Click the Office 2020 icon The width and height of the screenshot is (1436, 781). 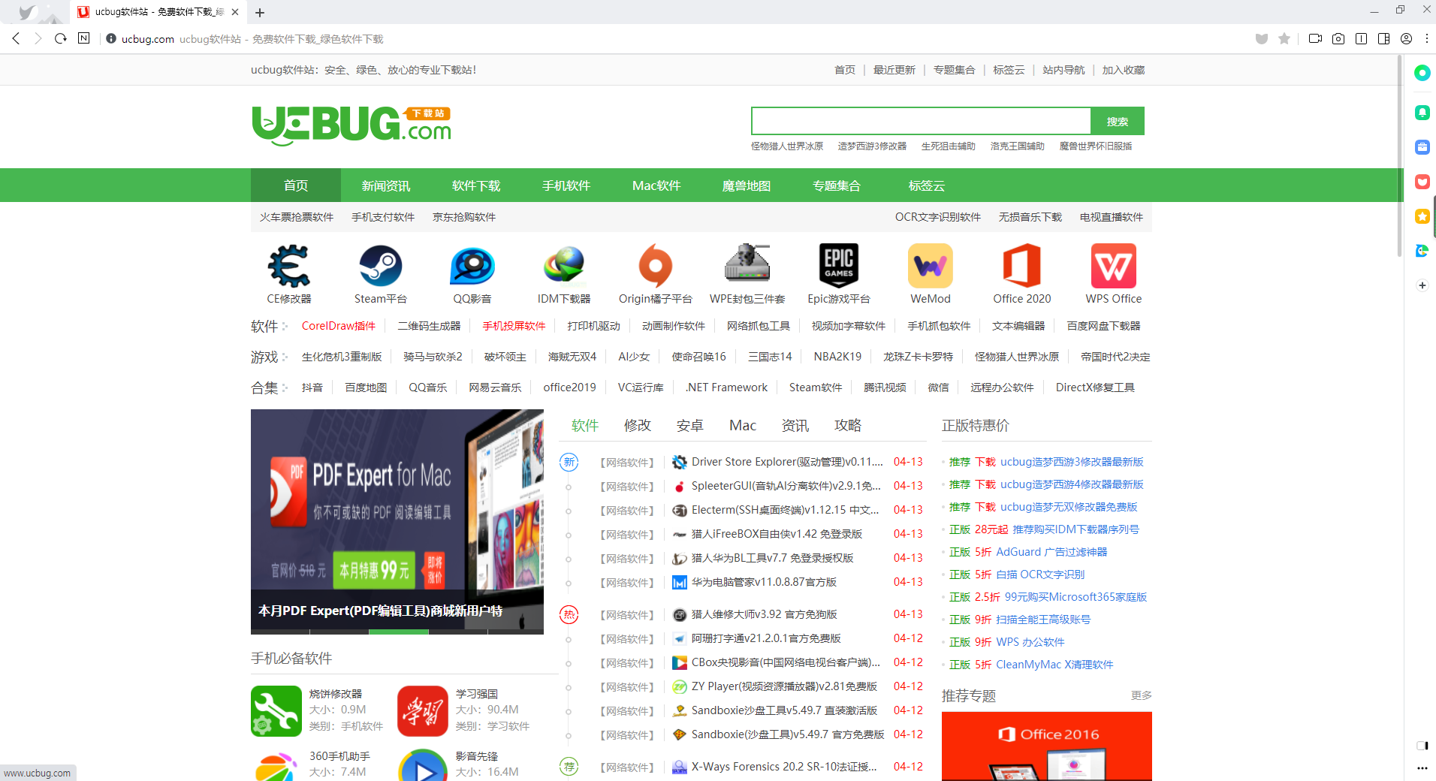coord(1022,266)
